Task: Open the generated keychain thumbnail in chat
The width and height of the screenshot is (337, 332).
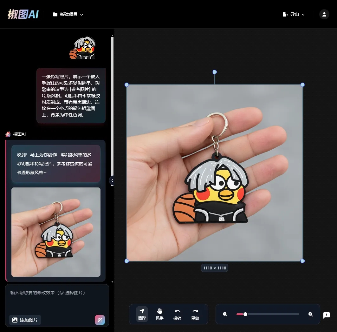Action: tap(56, 232)
